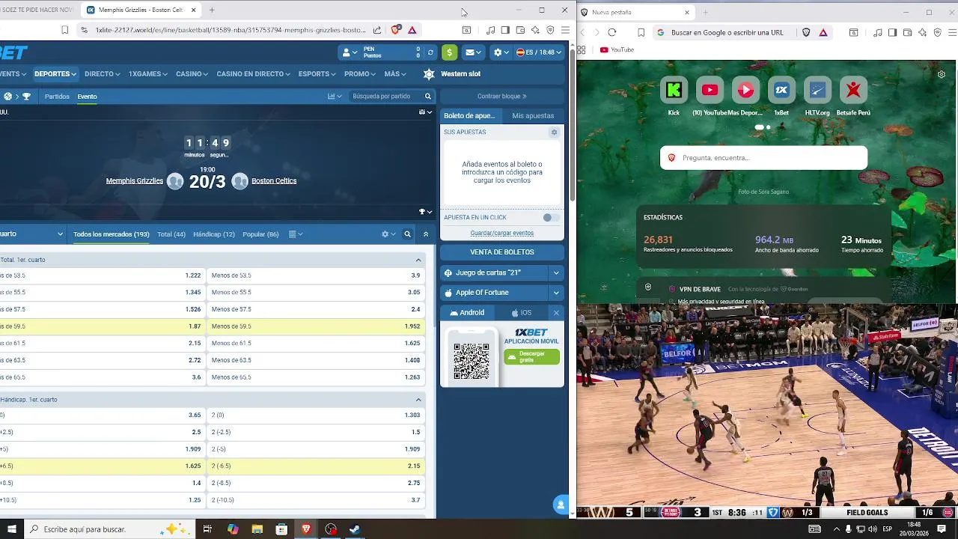Toggle the Apuesta en un click switch

tap(551, 218)
